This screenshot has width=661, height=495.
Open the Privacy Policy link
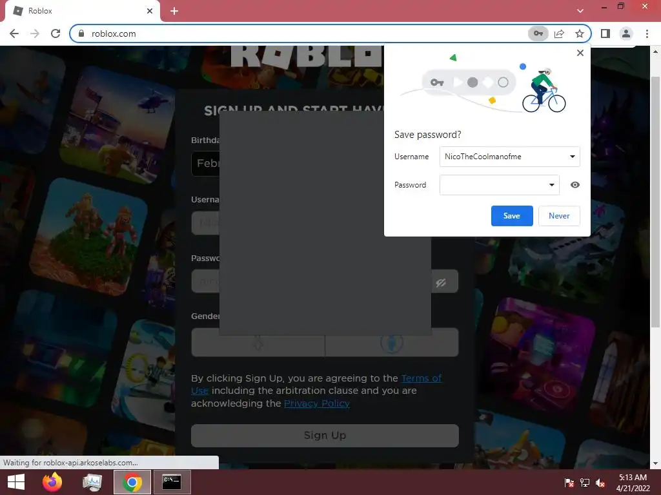(x=316, y=403)
